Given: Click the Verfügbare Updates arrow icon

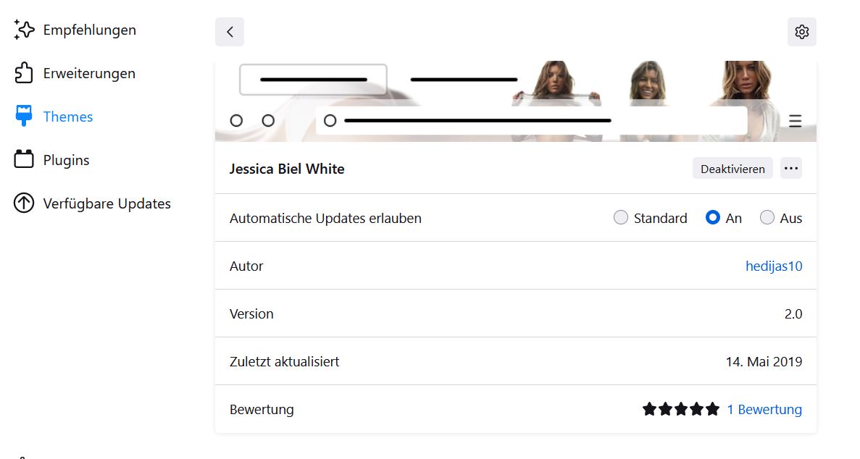Looking at the screenshot, I should coord(24,203).
